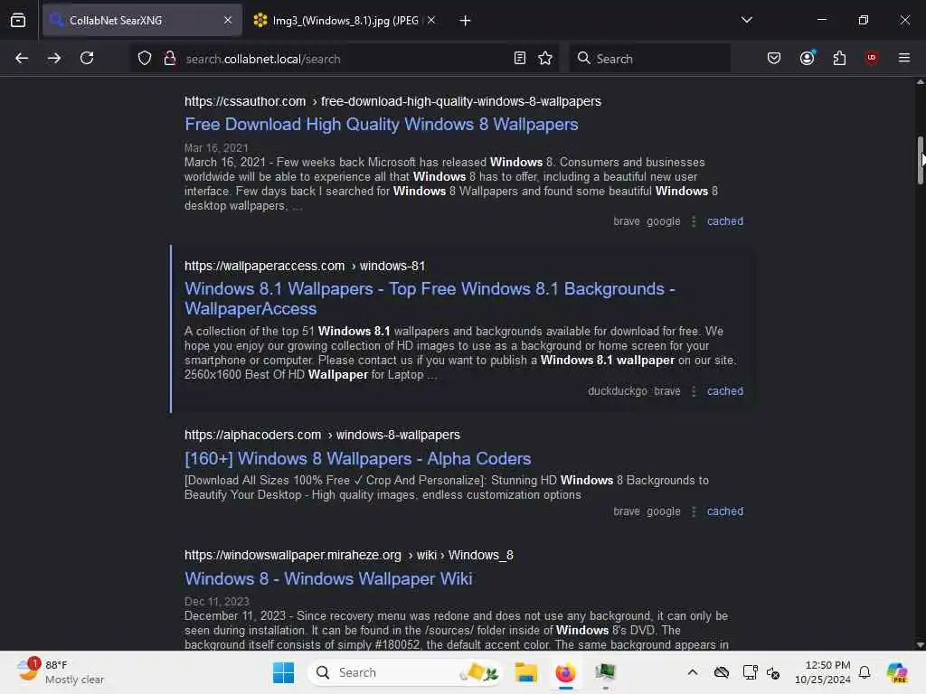Reload the current page
The height and width of the screenshot is (694, 926).
[x=87, y=58]
